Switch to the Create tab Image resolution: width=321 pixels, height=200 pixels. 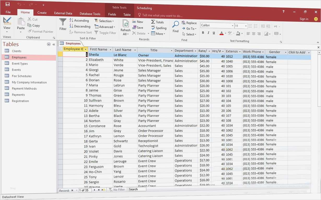point(42,13)
